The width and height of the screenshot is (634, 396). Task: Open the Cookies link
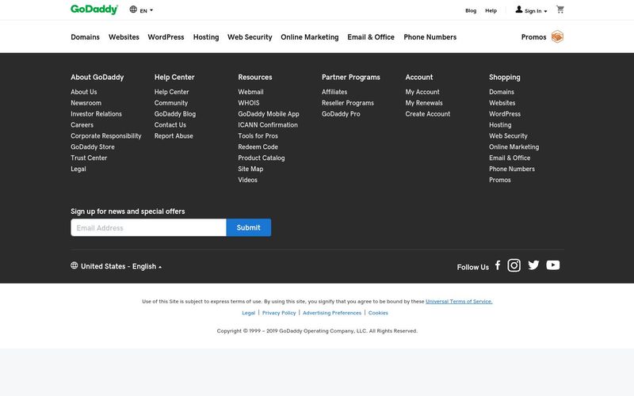(378, 313)
